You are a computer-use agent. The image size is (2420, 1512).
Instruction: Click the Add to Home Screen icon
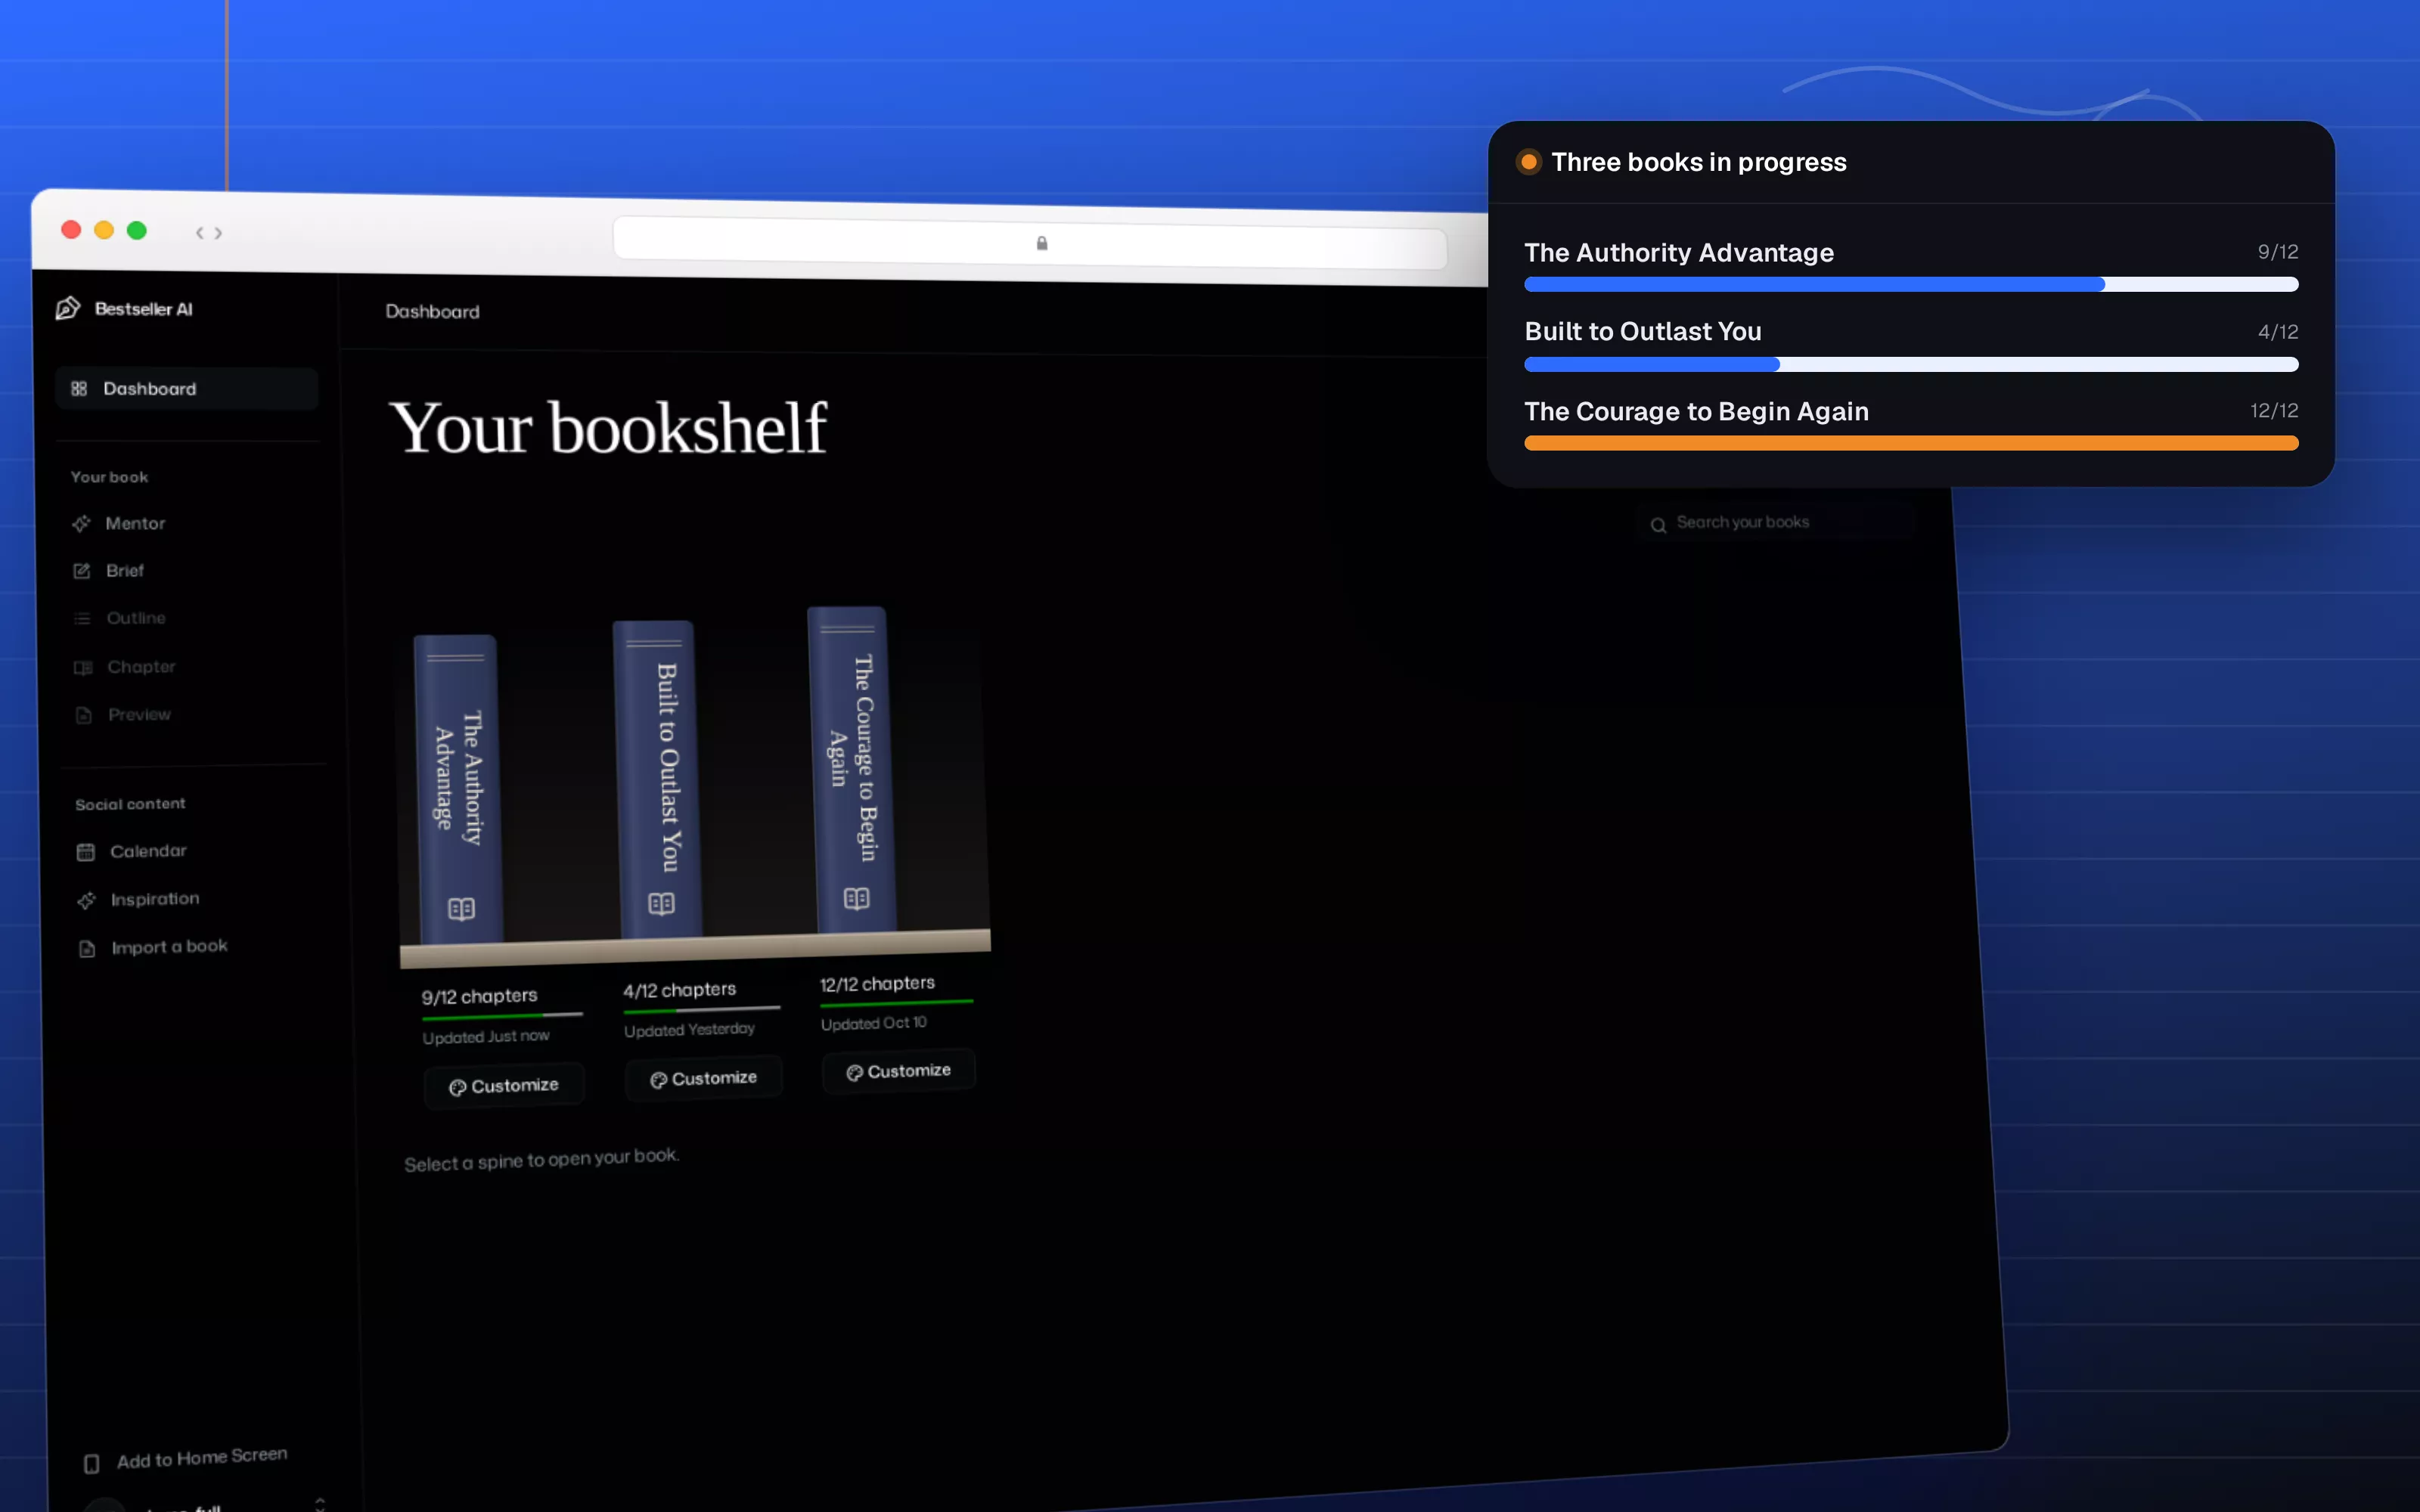[91, 1464]
